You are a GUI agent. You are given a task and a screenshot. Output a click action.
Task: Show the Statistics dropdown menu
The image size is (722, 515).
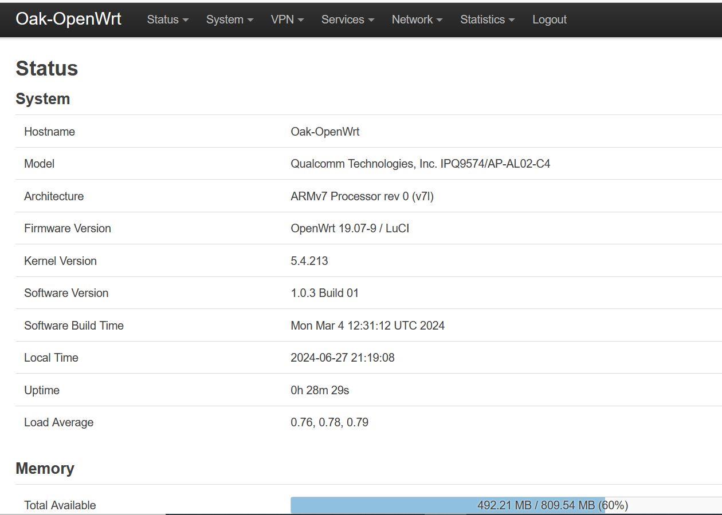point(487,19)
